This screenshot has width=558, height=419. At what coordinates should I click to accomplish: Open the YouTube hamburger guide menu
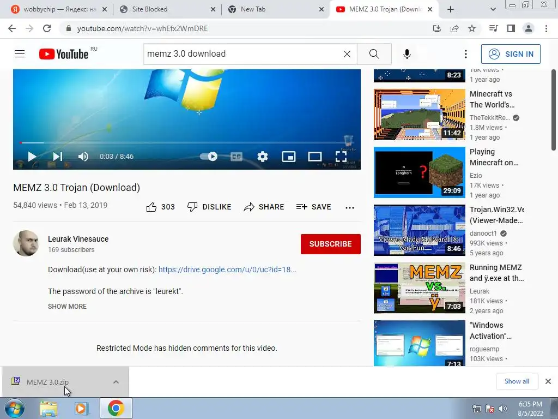pos(20,54)
